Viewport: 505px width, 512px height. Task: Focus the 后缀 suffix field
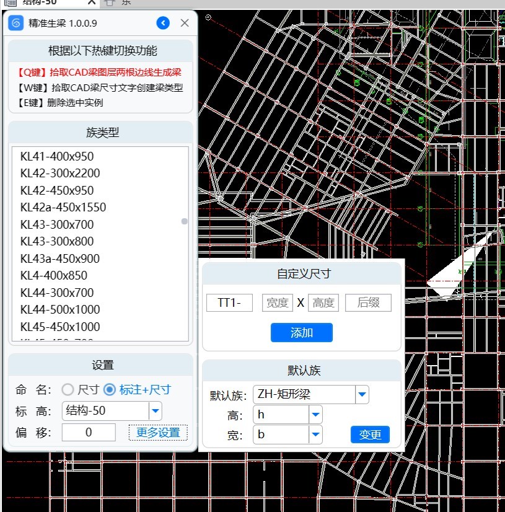point(368,303)
